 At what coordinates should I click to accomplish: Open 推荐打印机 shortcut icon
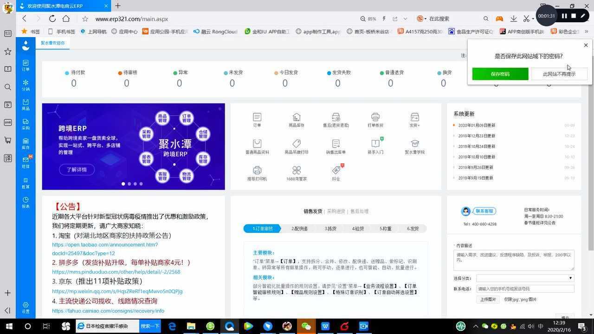tap(257, 173)
